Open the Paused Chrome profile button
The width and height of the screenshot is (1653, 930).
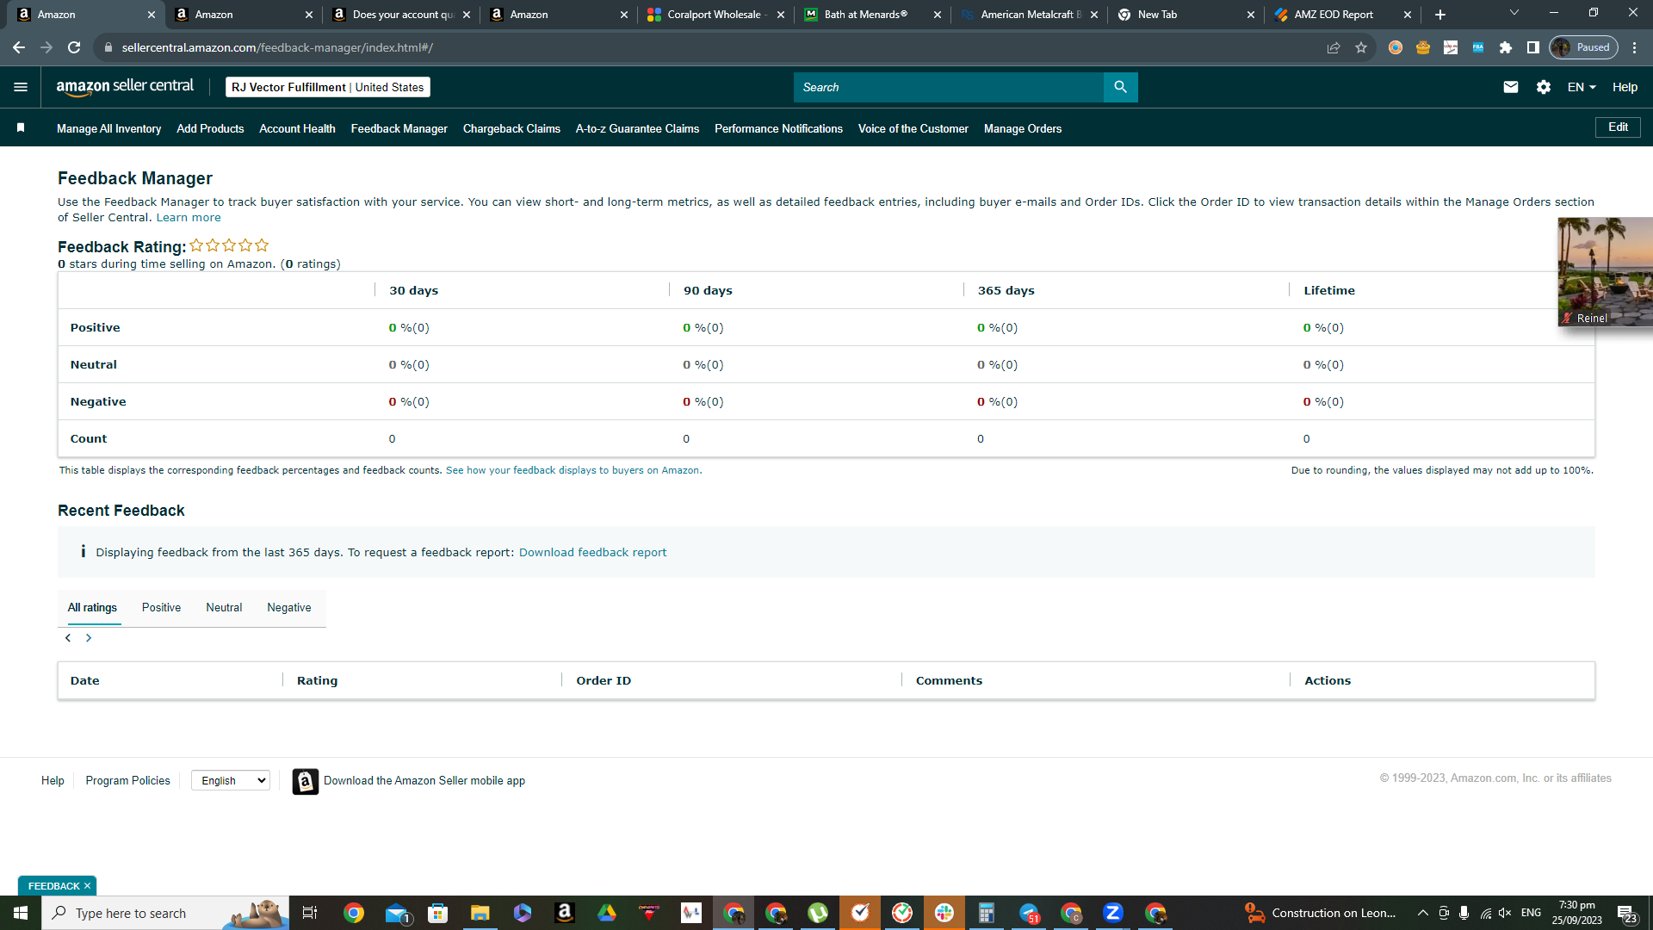coord(1584,47)
